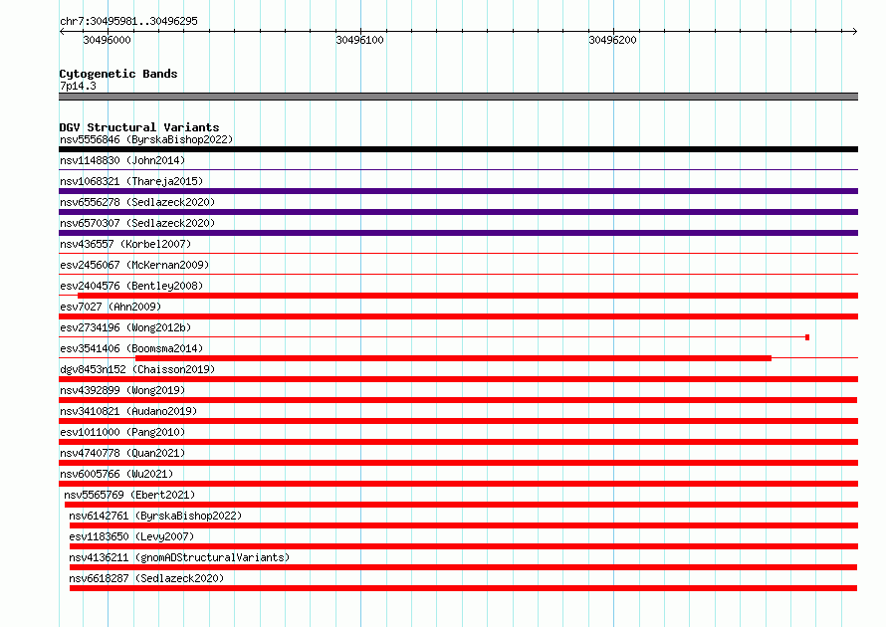Open nsv4136211 (gnomADStructuralVariants) entry
This screenshot has height=627, width=886.
pyautogui.click(x=179, y=557)
